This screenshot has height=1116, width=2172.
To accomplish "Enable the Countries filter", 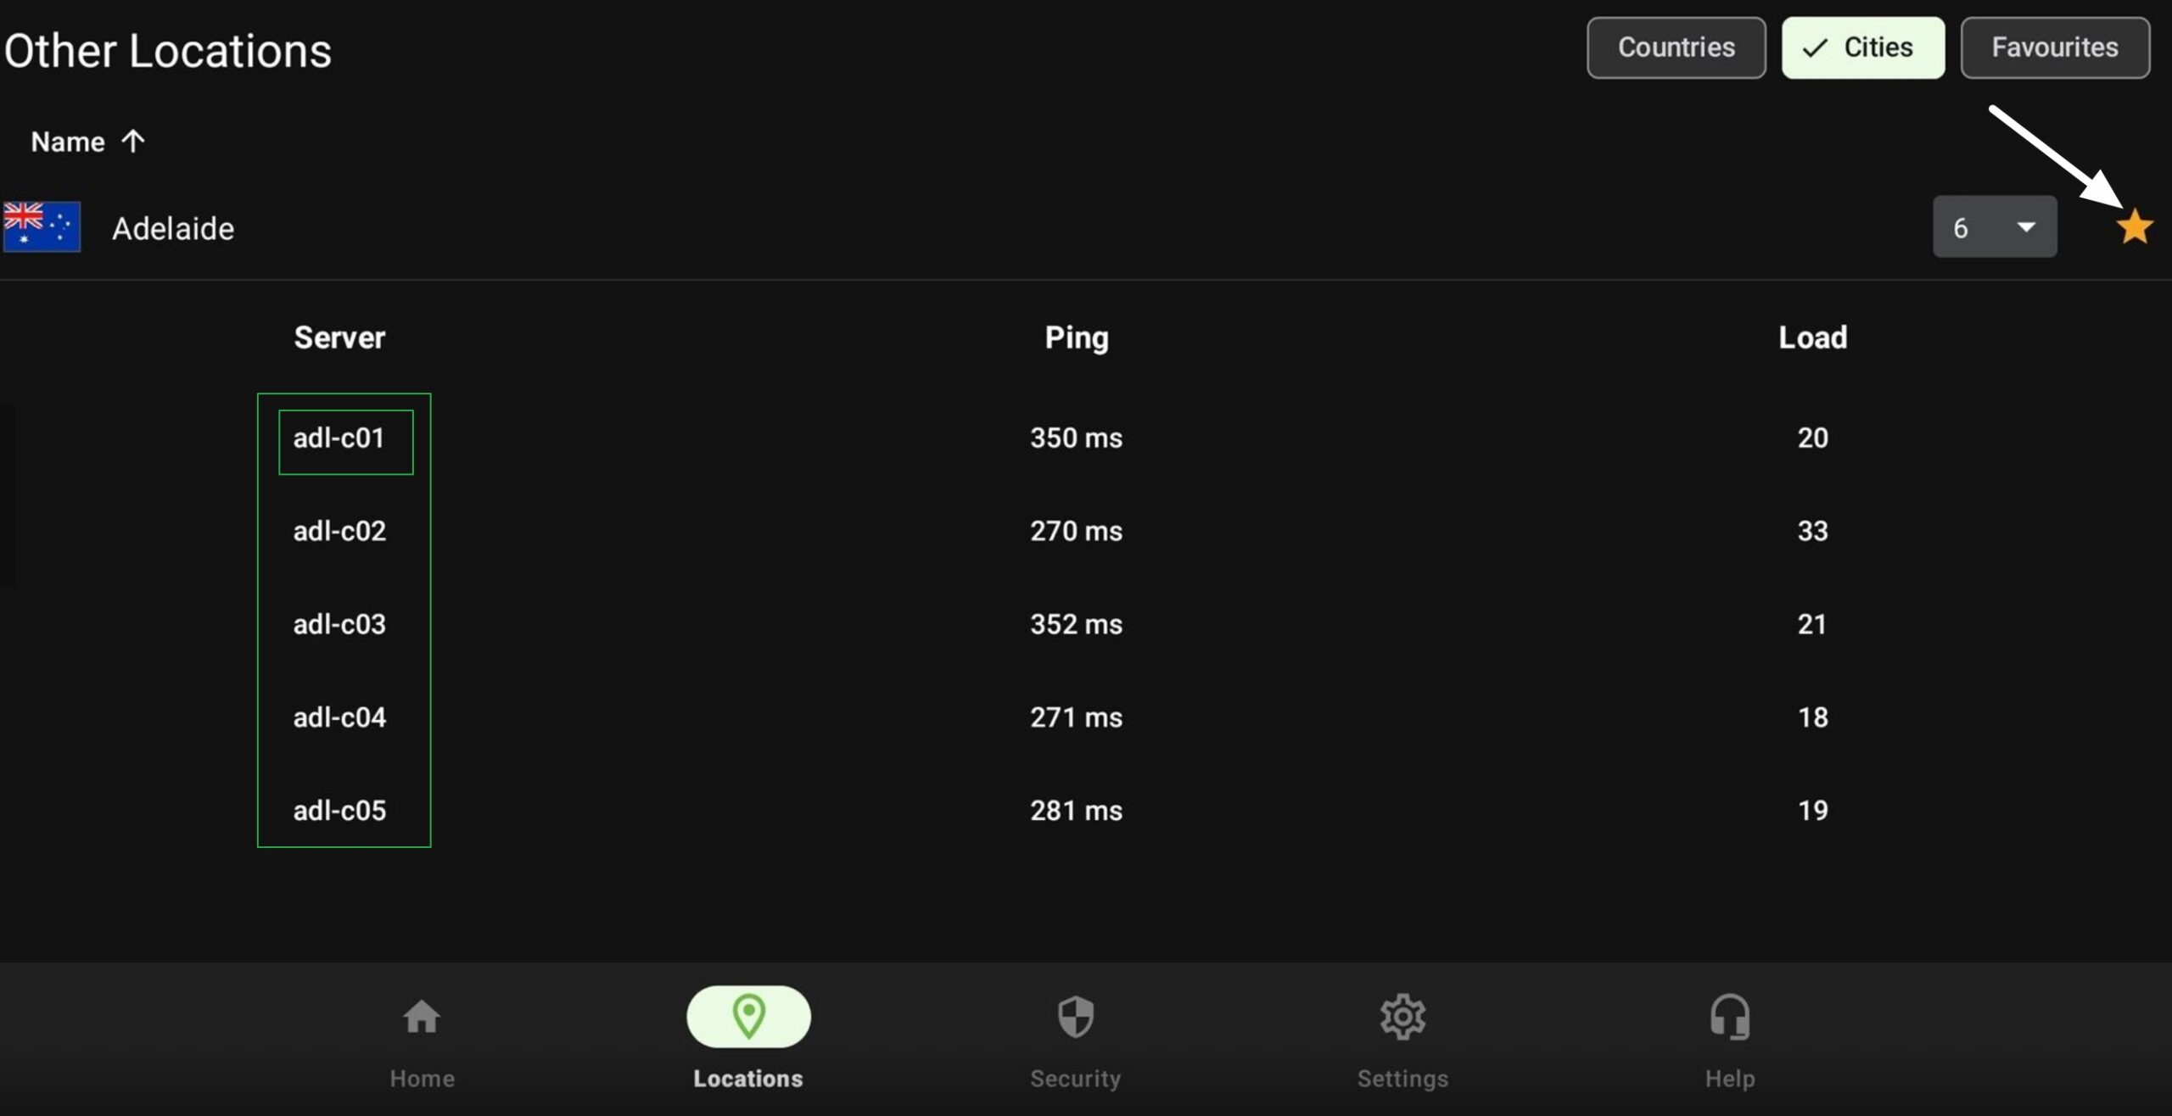I will coord(1676,47).
